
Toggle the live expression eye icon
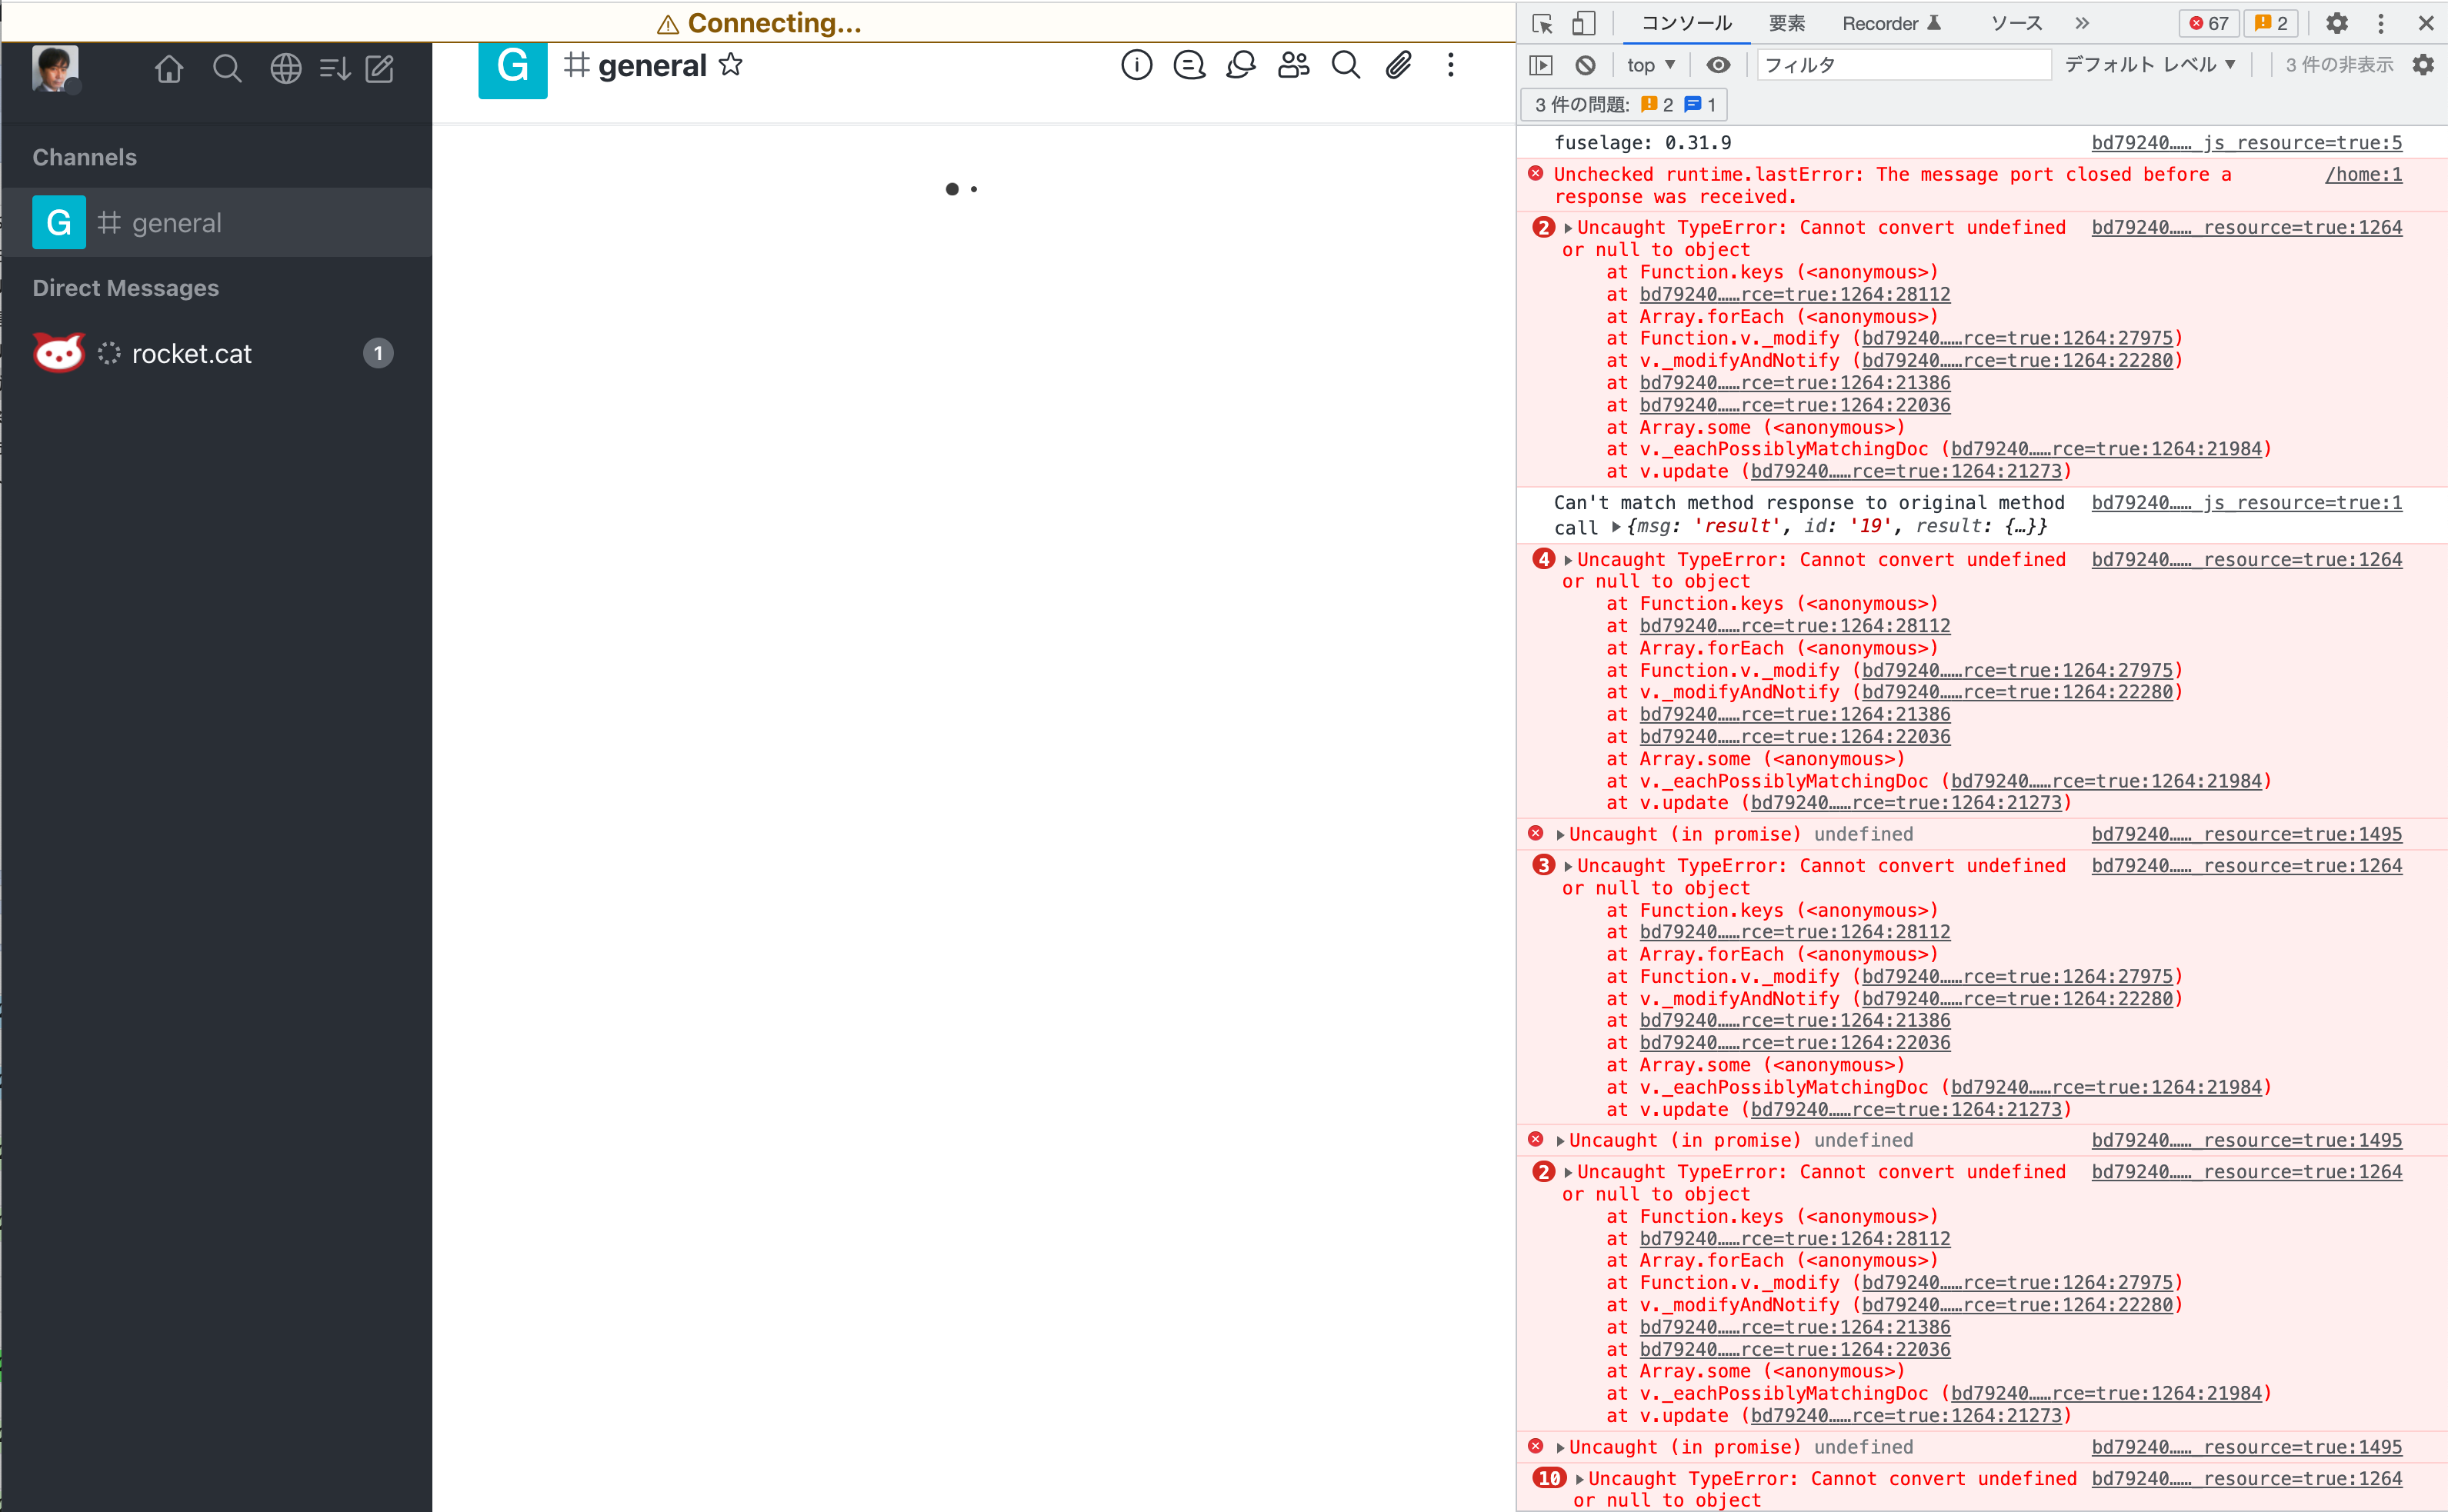point(1718,65)
